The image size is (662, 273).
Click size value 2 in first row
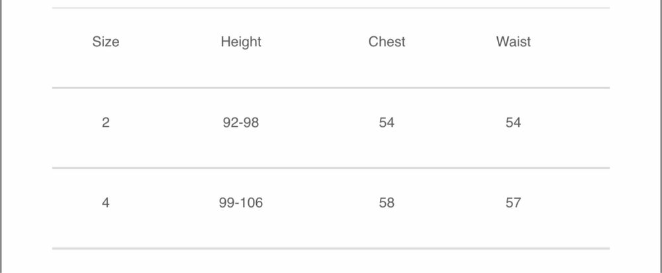106,122
